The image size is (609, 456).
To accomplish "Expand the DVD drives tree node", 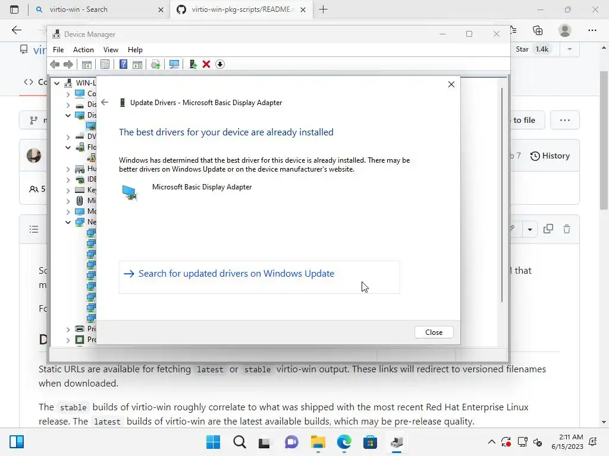I will [x=68, y=137].
